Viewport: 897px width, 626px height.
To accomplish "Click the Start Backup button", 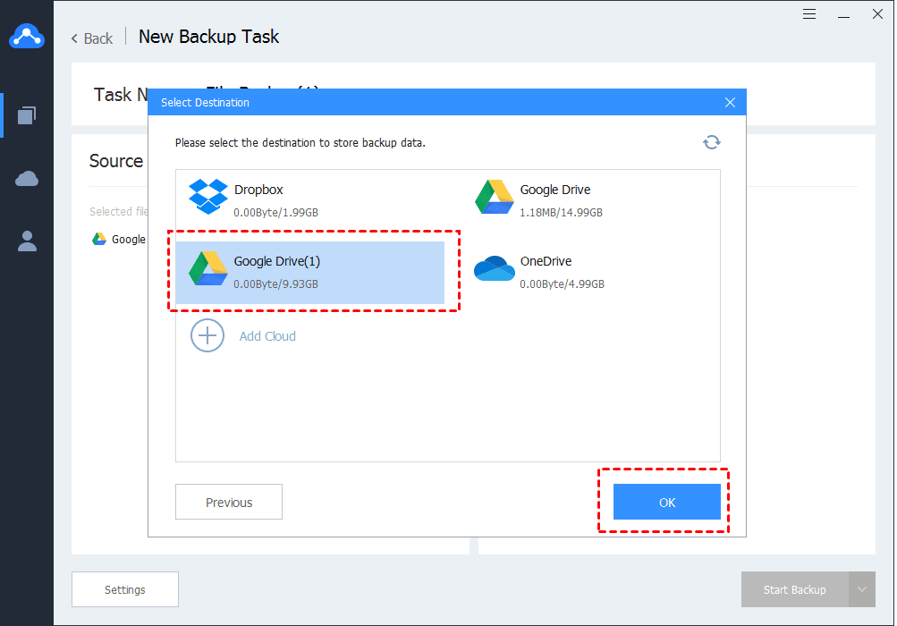I will coord(794,589).
